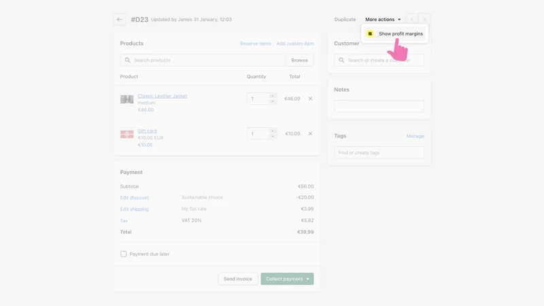Focus the Find or create tags field

click(379, 152)
